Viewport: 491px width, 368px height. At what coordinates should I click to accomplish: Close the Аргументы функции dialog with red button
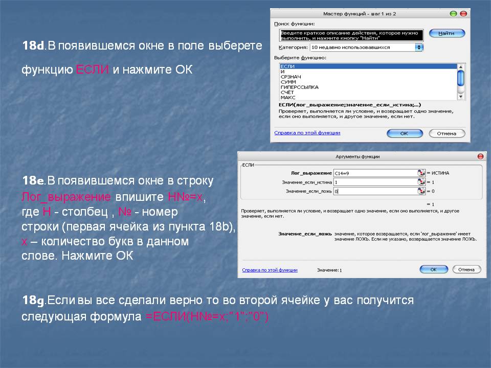pyautogui.click(x=480, y=156)
